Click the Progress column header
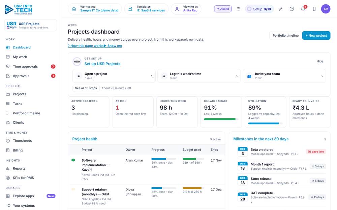Viewport: 337px width, 210px height. (158, 150)
